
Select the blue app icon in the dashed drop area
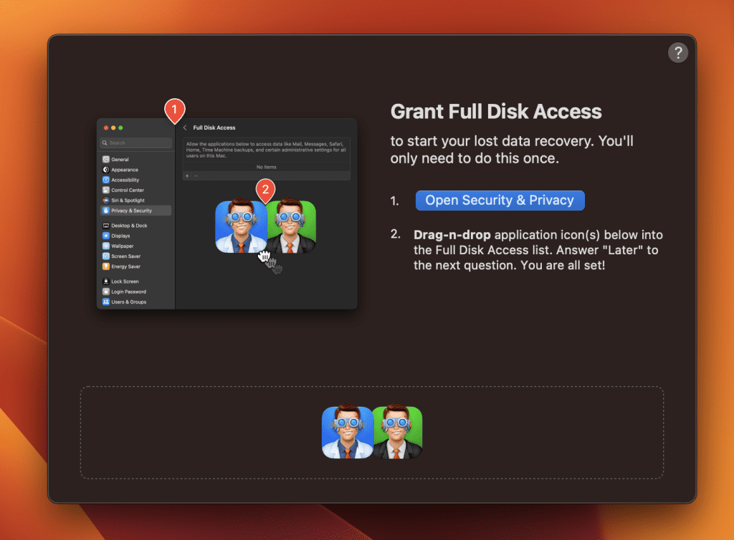click(x=348, y=432)
